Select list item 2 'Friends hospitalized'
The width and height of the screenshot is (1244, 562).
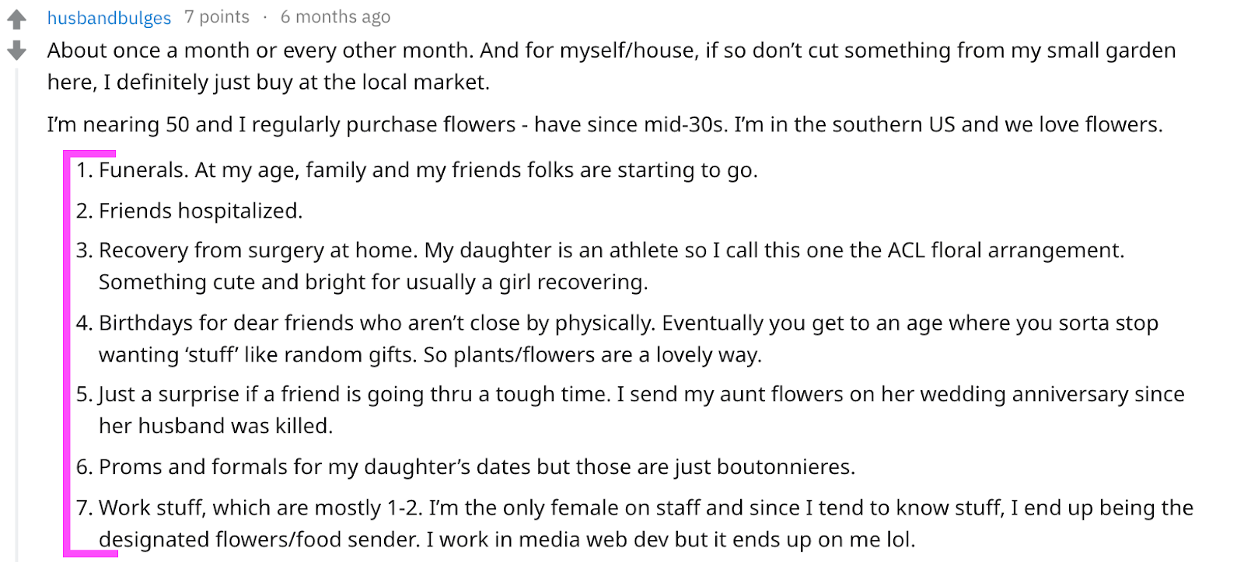pyautogui.click(x=190, y=211)
